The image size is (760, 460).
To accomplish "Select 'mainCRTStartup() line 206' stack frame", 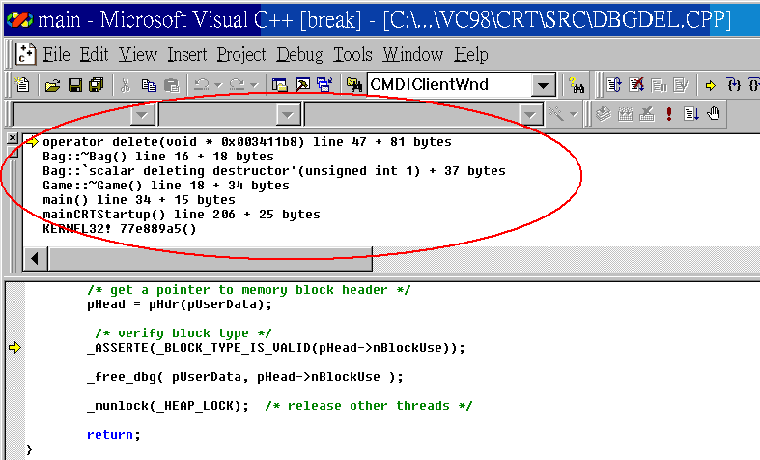I will point(182,215).
